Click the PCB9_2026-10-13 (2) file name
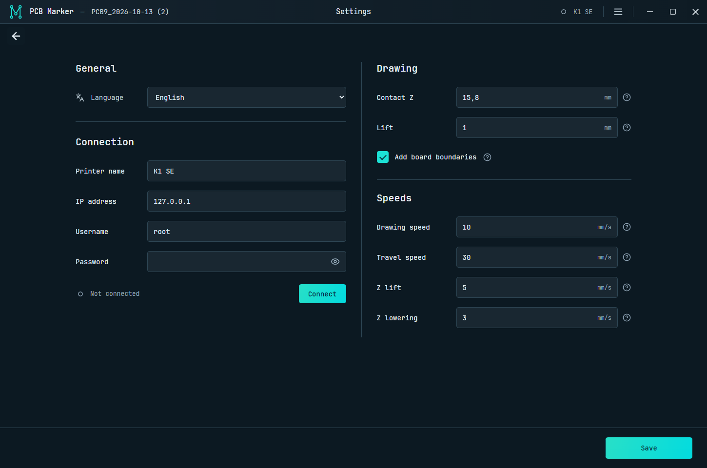 pos(130,12)
